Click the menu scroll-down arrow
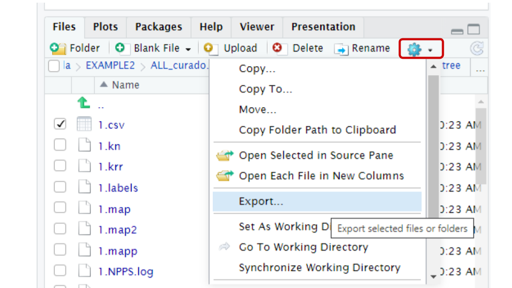Image resolution: width=512 pixels, height=288 pixels. click(x=433, y=277)
